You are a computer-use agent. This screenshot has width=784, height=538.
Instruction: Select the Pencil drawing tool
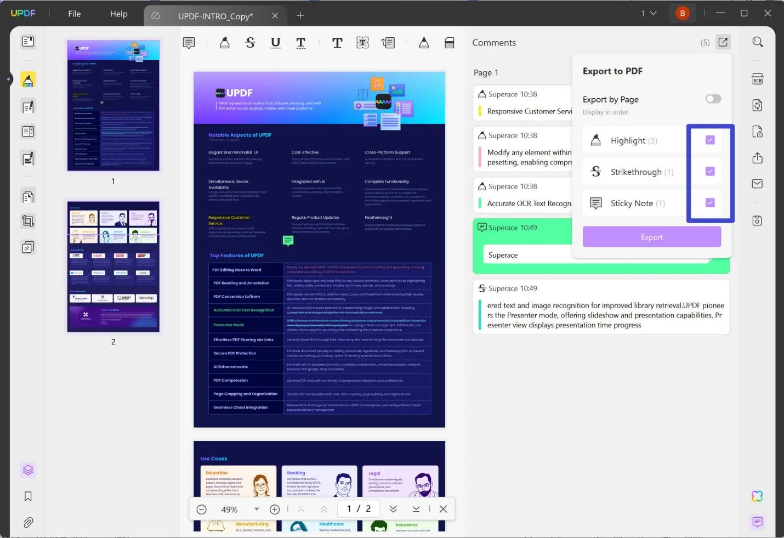pyautogui.click(x=424, y=43)
